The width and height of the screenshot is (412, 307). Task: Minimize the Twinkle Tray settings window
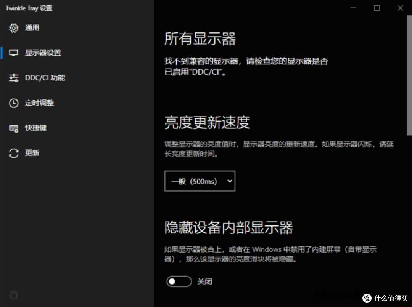point(353,8)
